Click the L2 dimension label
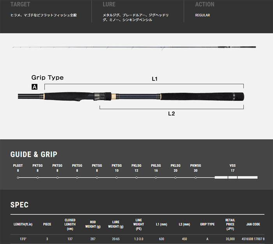Screen dimensions: 273x244 (x=172, y=114)
